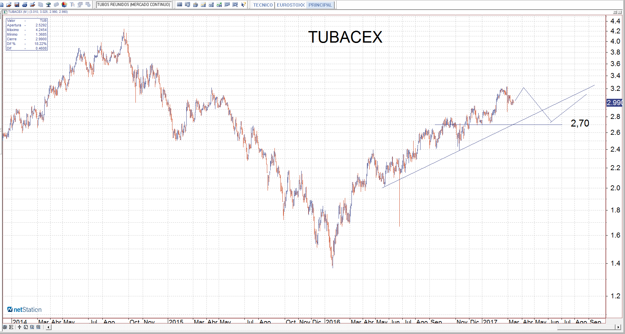Screen dimensions: 625x334
Task: Click the comment bubble toolbar icon
Action: 227,5
